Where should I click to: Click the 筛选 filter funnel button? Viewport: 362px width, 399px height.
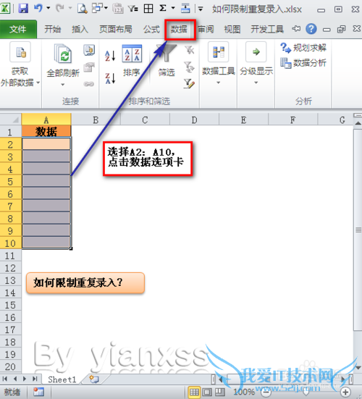(167, 61)
